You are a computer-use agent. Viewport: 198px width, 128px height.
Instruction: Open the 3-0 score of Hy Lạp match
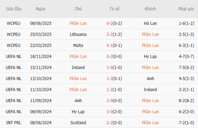pos(114,112)
